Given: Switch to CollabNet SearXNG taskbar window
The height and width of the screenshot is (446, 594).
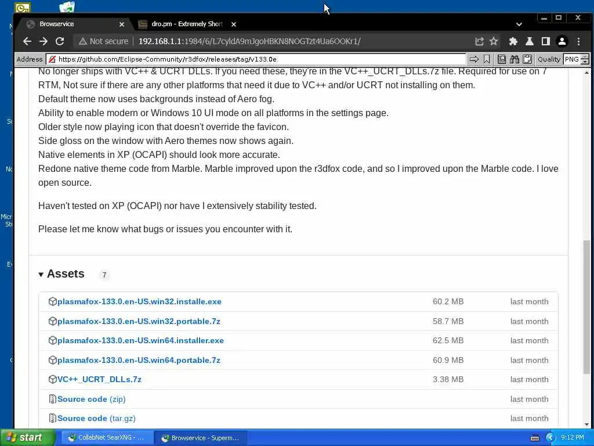Looking at the screenshot, I should (x=106, y=438).
